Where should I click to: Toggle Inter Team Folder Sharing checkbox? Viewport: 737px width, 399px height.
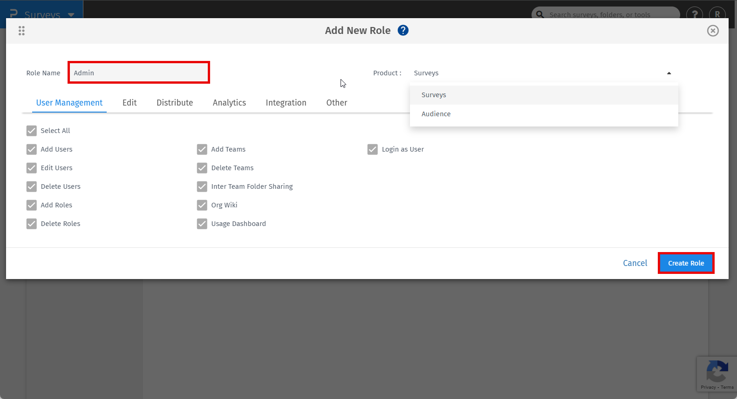(x=202, y=186)
